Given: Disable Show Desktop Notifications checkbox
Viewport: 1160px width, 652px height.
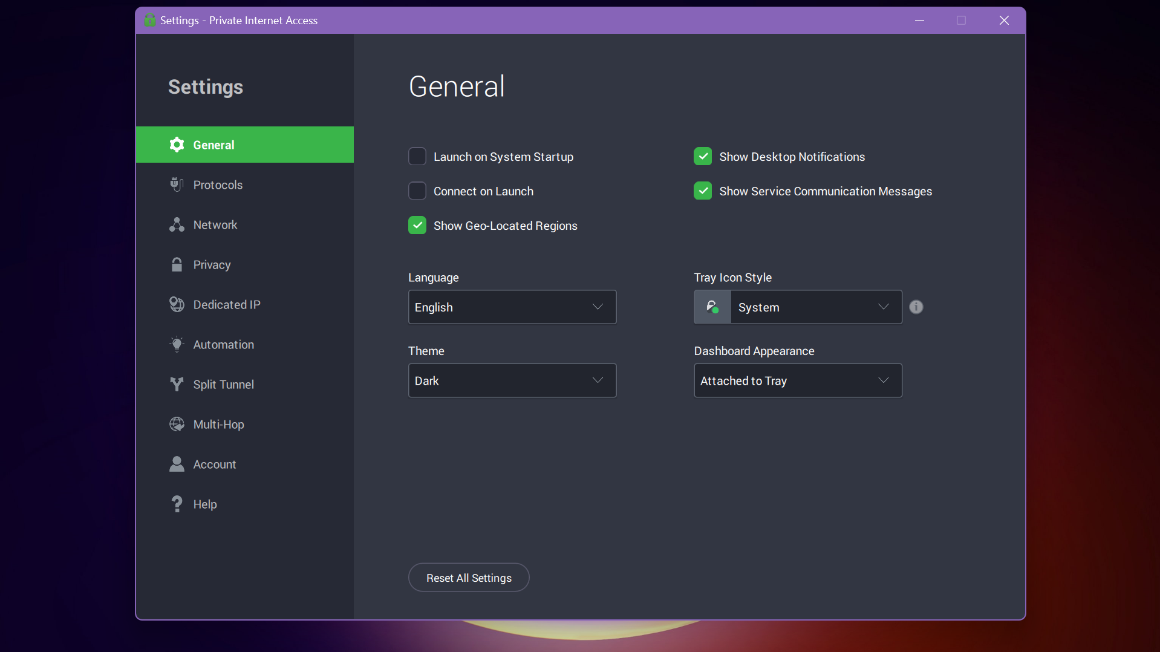Looking at the screenshot, I should (x=703, y=157).
